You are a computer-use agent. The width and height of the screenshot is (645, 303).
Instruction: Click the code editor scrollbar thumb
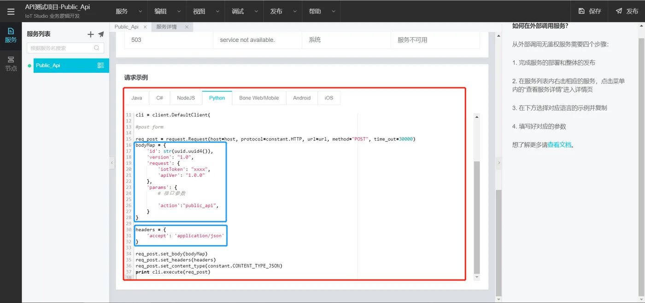coord(476,216)
